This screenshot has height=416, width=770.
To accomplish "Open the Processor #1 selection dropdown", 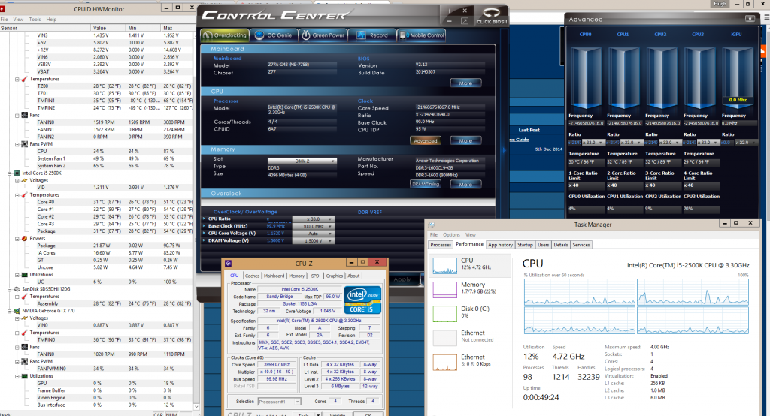I will tap(280, 402).
